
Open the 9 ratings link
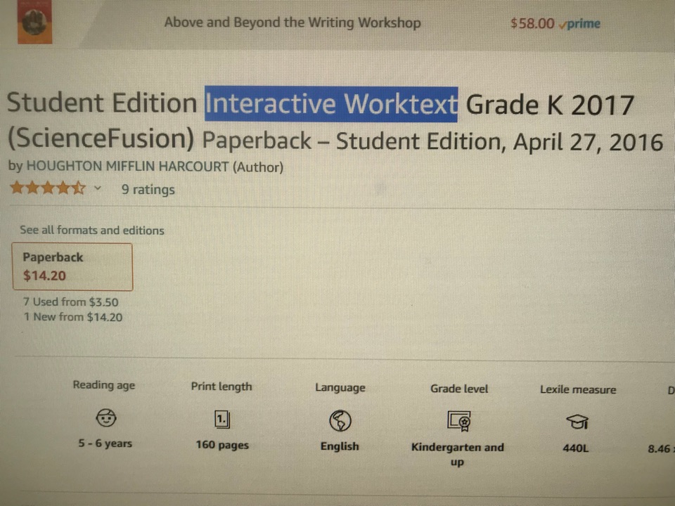[148, 189]
